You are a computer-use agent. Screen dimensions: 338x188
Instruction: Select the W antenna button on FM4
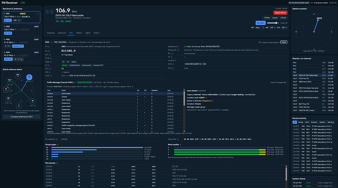click(19, 59)
